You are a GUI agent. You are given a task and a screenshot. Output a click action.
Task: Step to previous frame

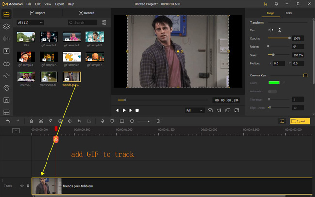click(x=118, y=110)
